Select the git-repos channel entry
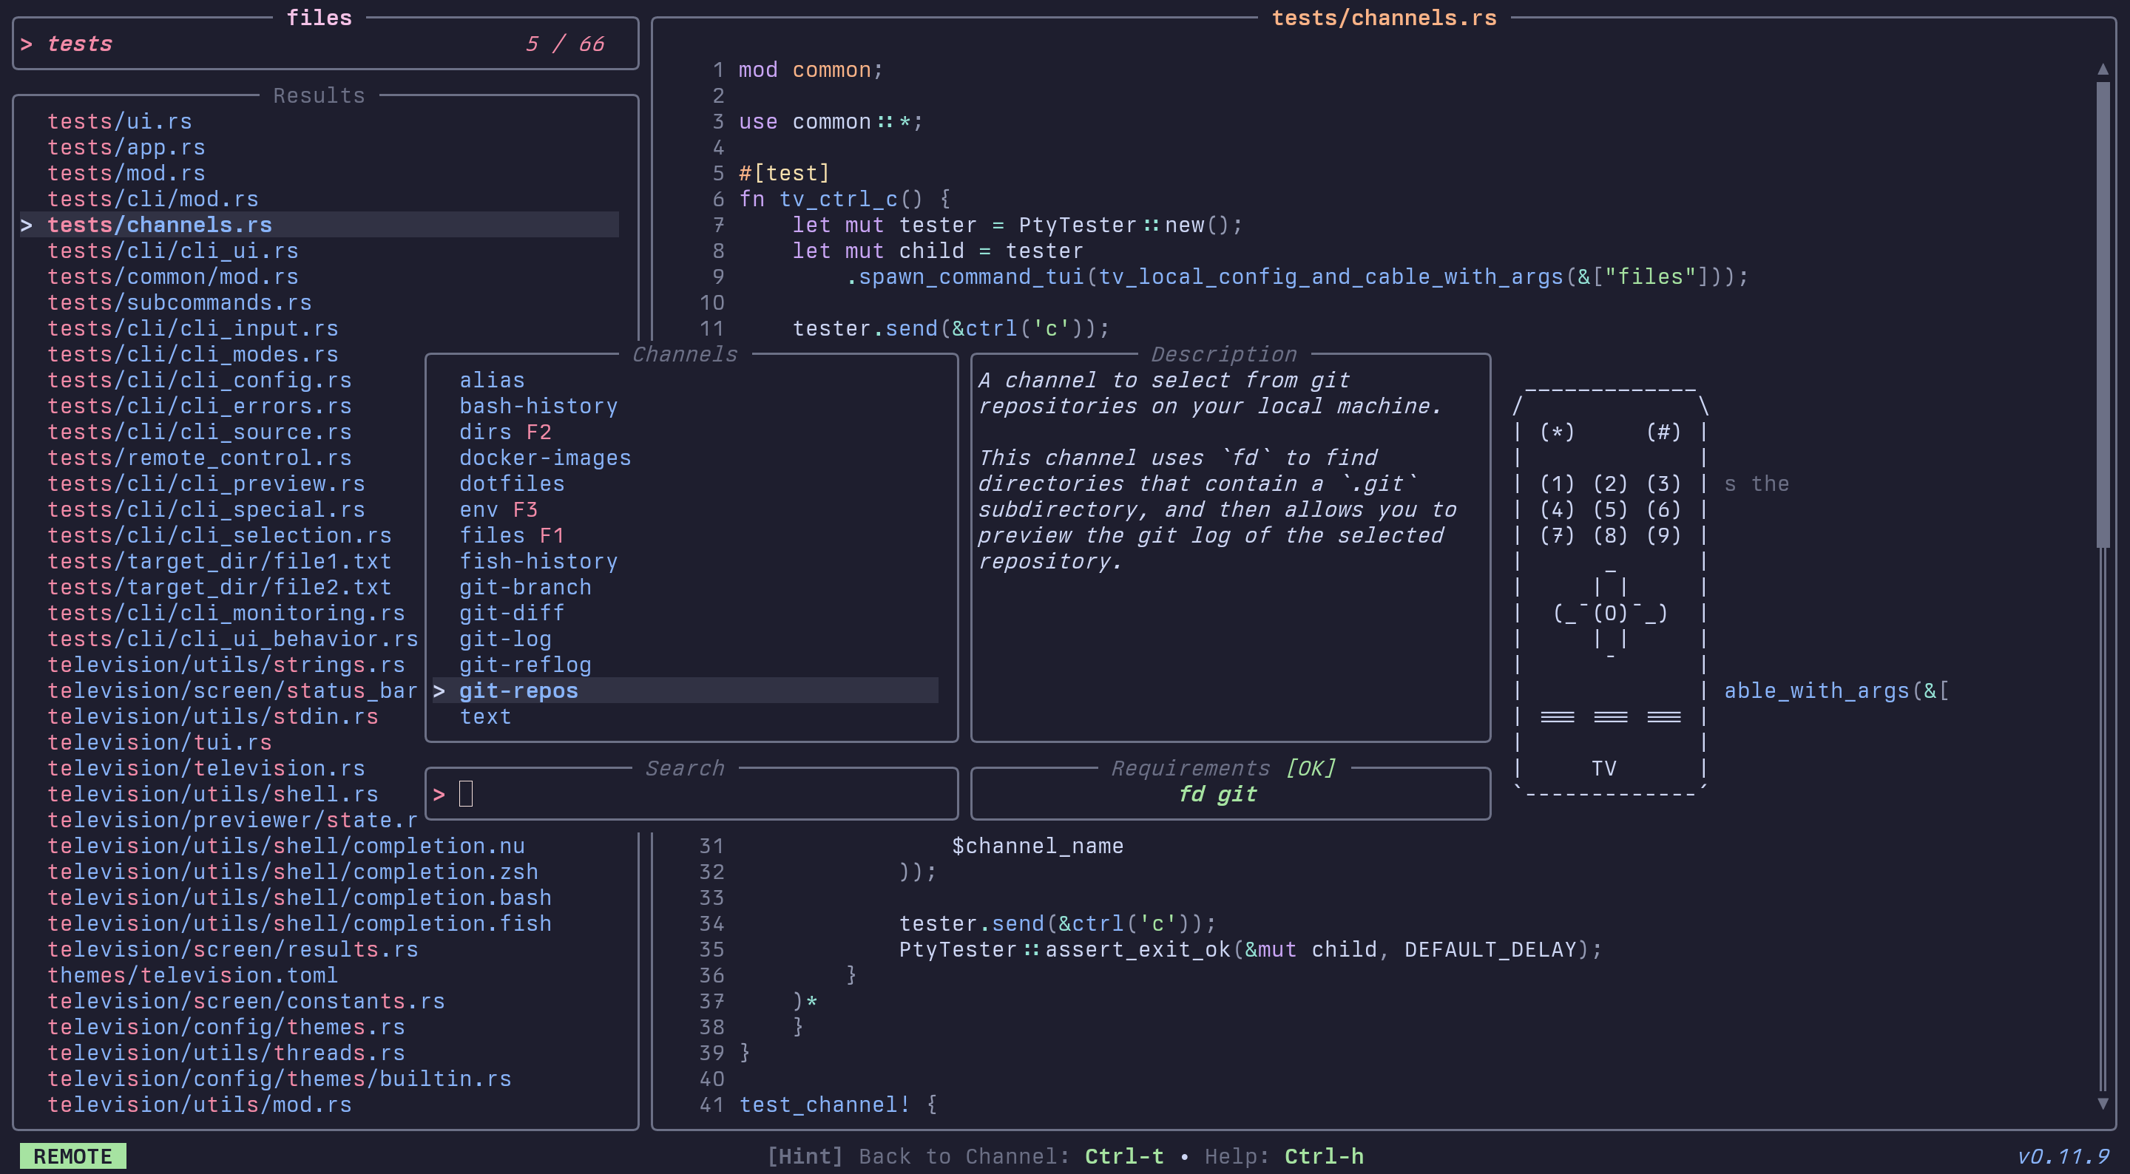This screenshot has height=1174, width=2130. [x=518, y=691]
